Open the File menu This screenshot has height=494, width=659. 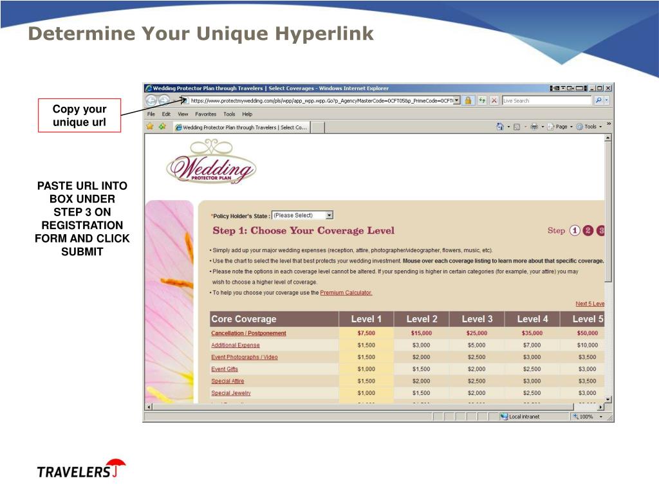151,114
